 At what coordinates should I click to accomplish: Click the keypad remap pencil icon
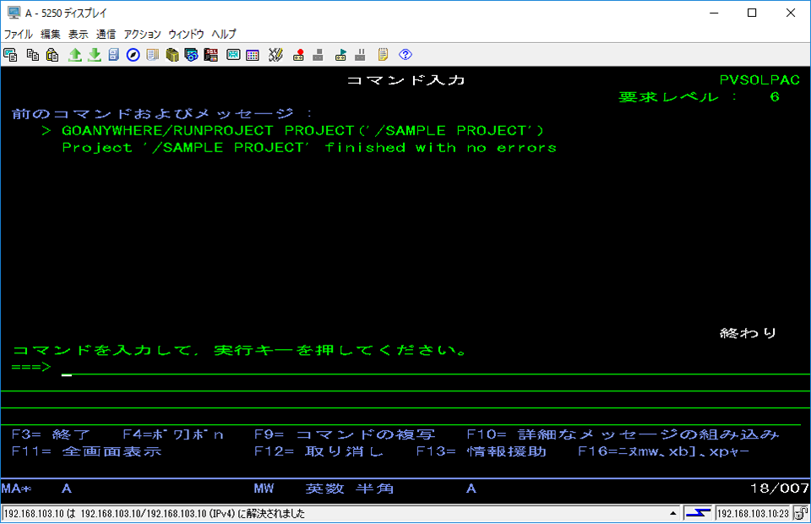(x=275, y=55)
